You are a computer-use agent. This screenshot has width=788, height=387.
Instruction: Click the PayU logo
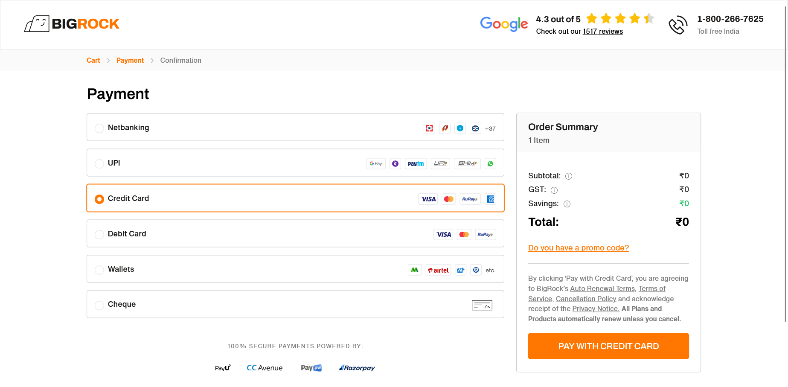(x=223, y=368)
